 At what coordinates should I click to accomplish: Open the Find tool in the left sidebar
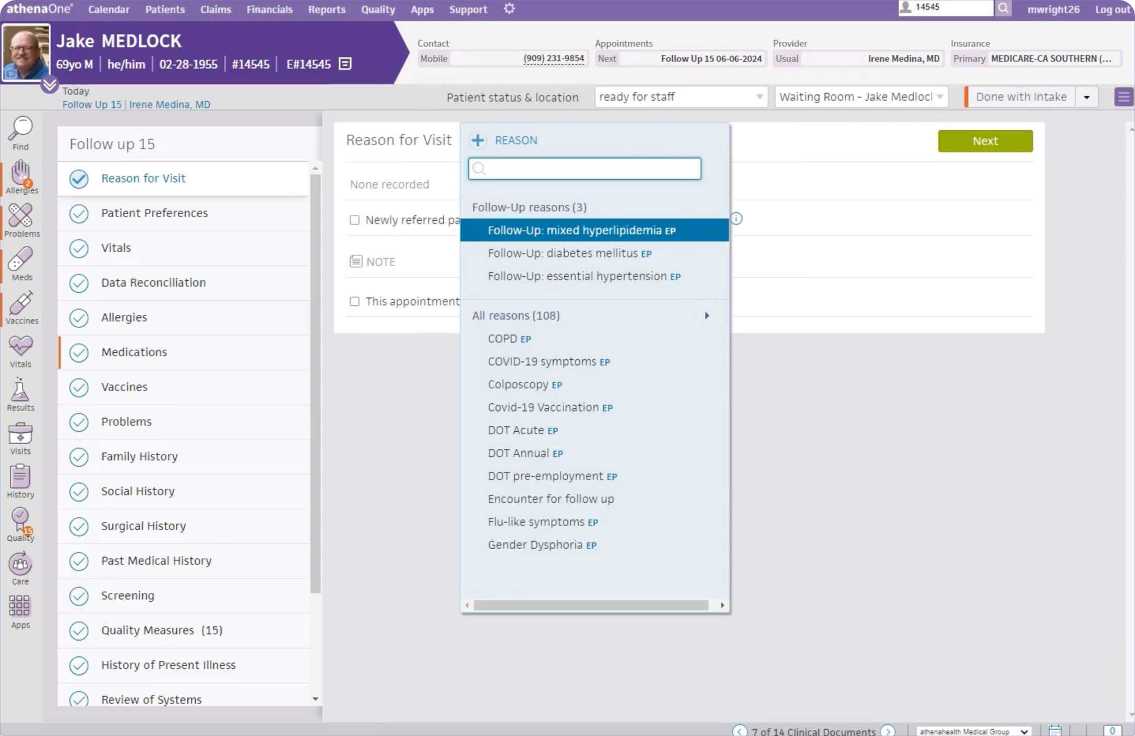20,132
